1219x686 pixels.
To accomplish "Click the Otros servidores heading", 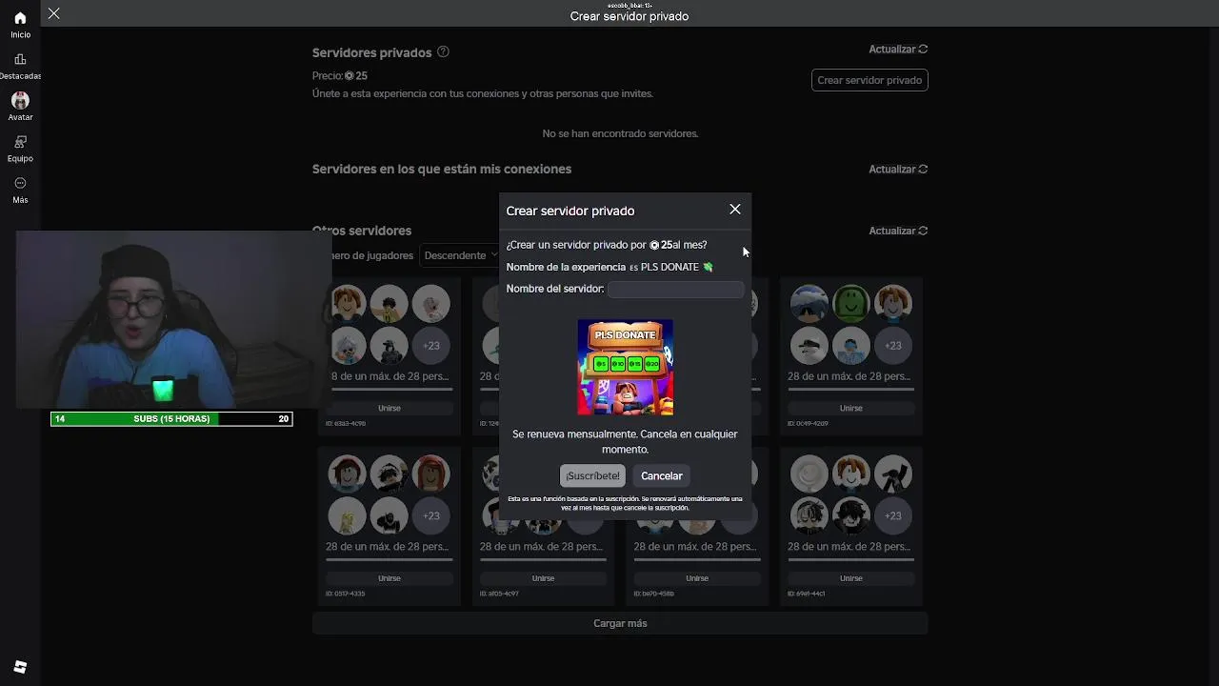I will (x=362, y=231).
